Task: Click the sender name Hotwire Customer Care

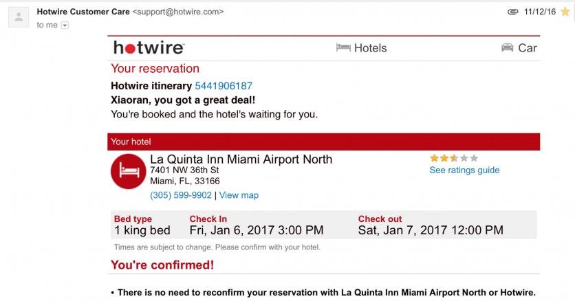Action: (x=83, y=12)
